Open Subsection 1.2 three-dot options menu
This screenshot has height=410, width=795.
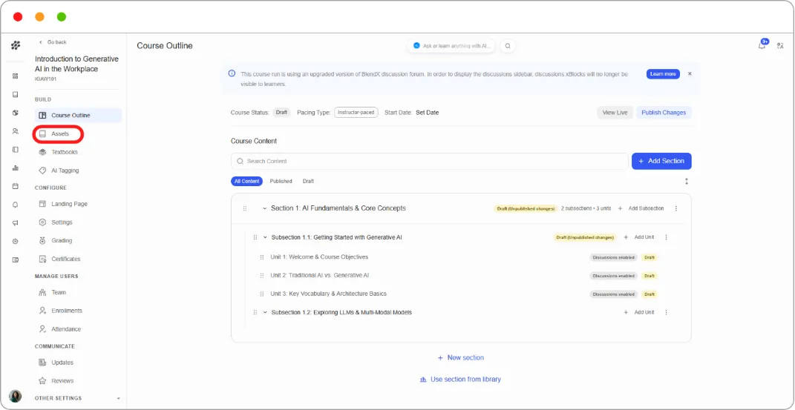(667, 312)
